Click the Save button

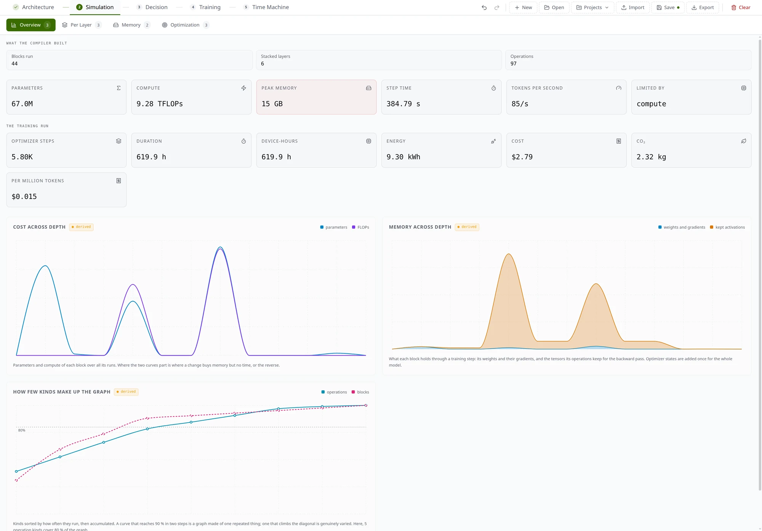tap(668, 8)
